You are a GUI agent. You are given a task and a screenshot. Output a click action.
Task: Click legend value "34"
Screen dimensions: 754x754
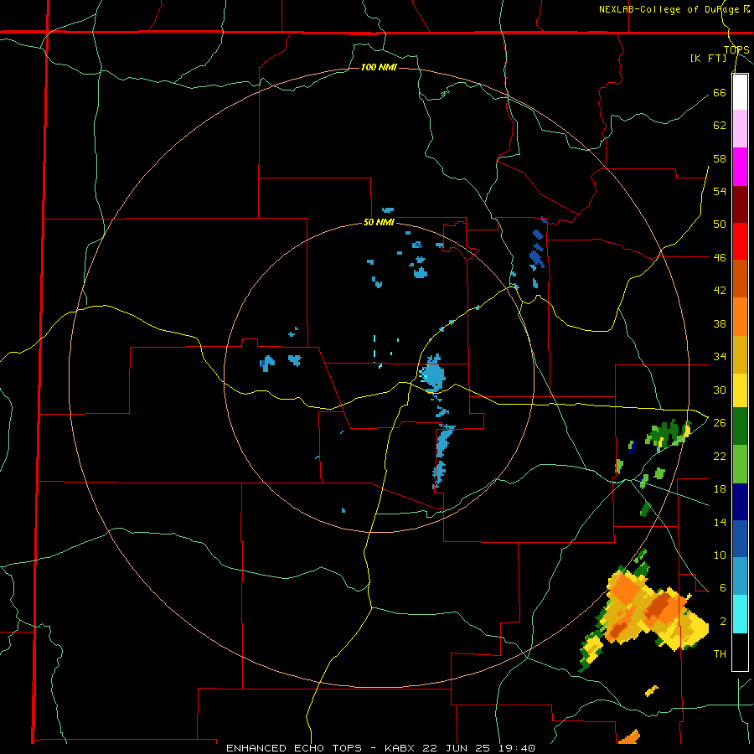(720, 357)
